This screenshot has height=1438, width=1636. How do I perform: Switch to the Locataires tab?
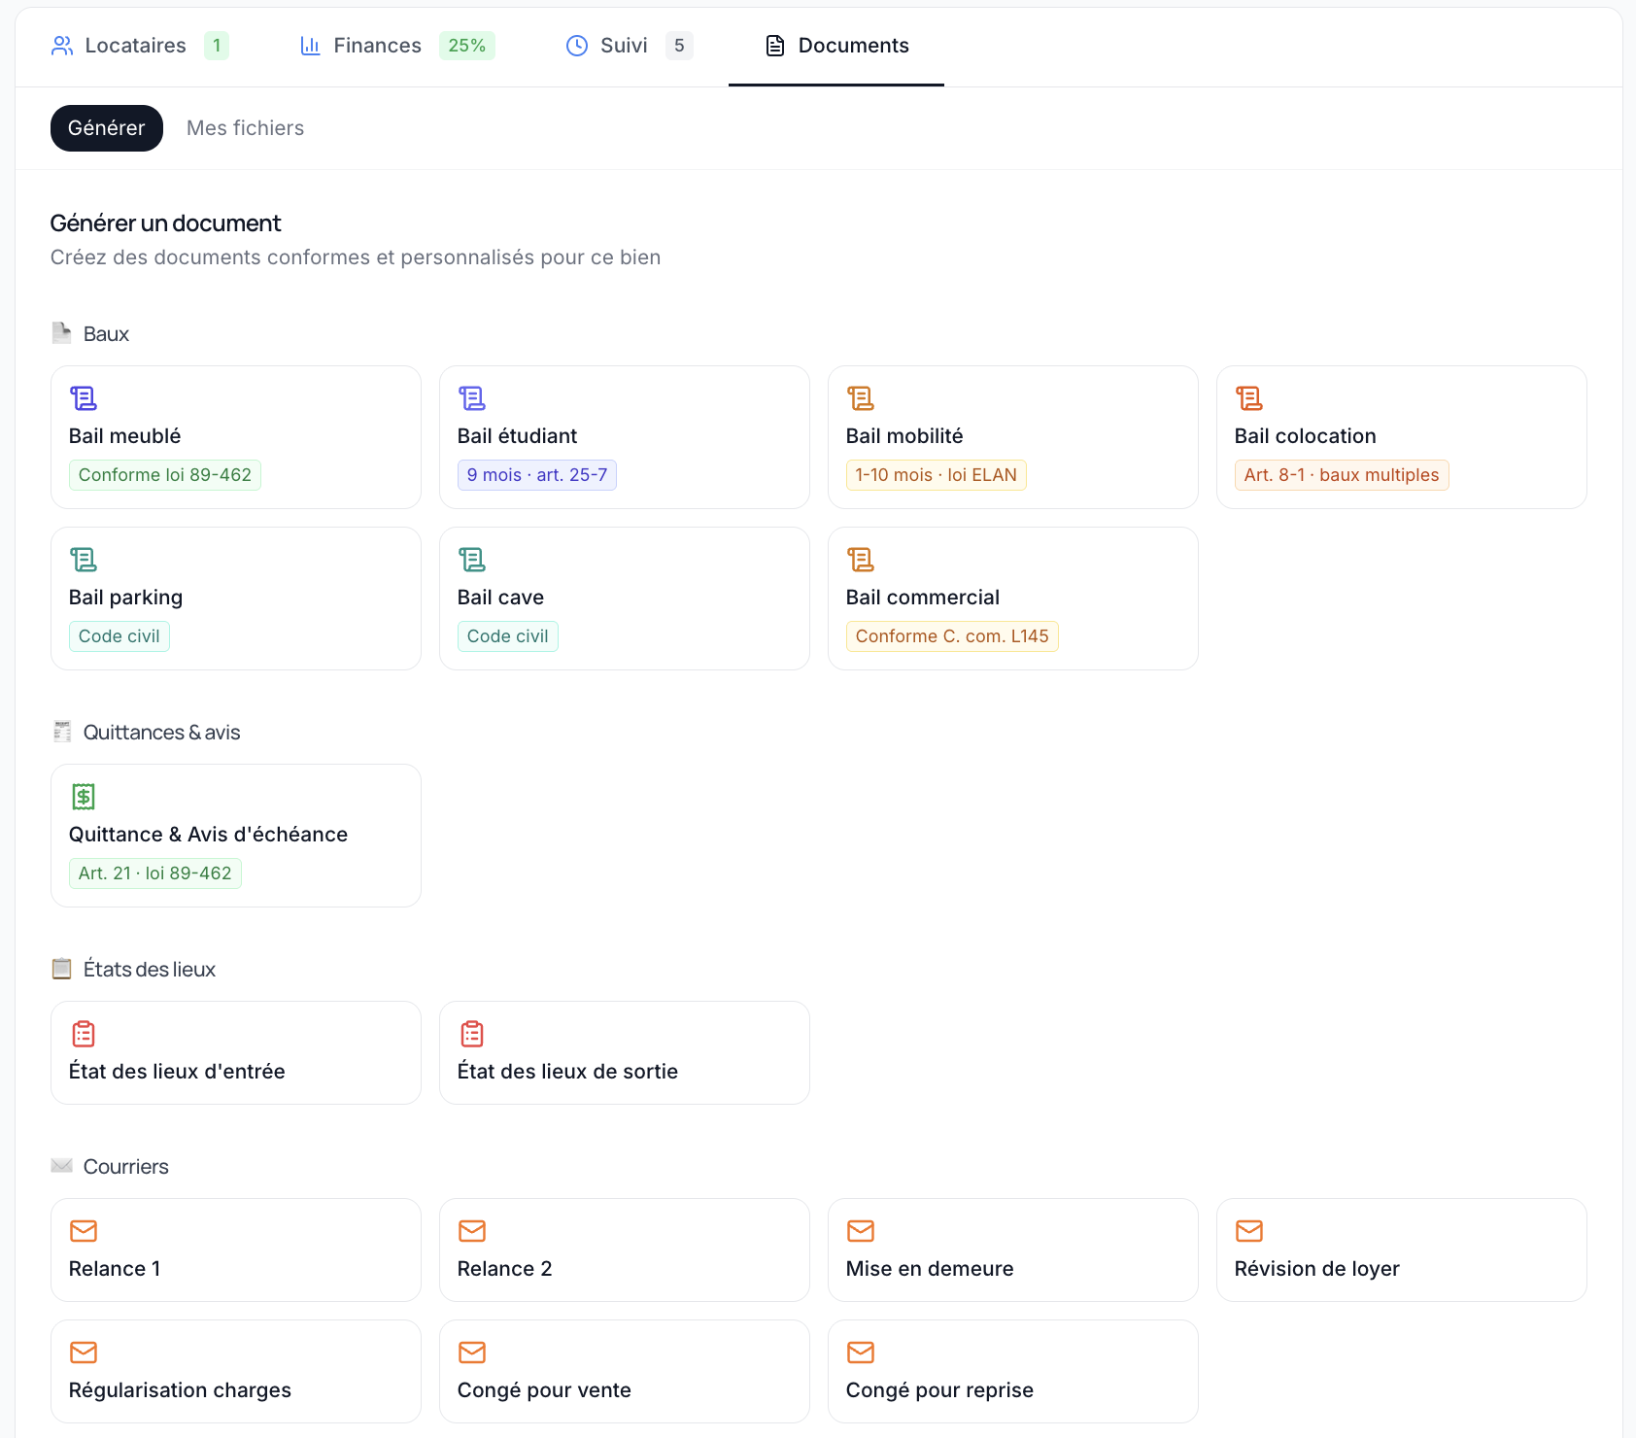coord(136,46)
